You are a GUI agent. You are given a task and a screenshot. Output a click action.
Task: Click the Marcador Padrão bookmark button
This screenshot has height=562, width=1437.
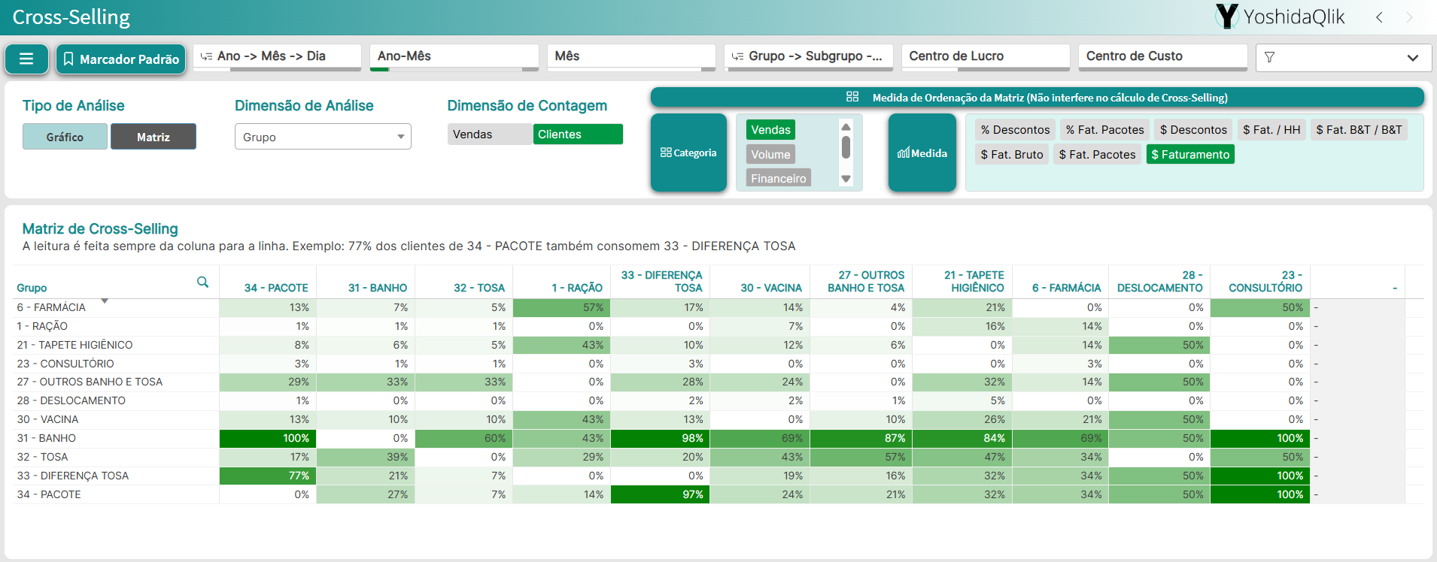pos(120,59)
